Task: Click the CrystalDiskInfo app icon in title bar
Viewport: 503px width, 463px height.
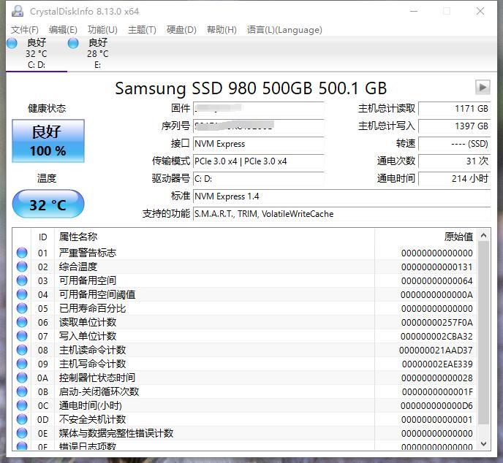Action: [18, 11]
